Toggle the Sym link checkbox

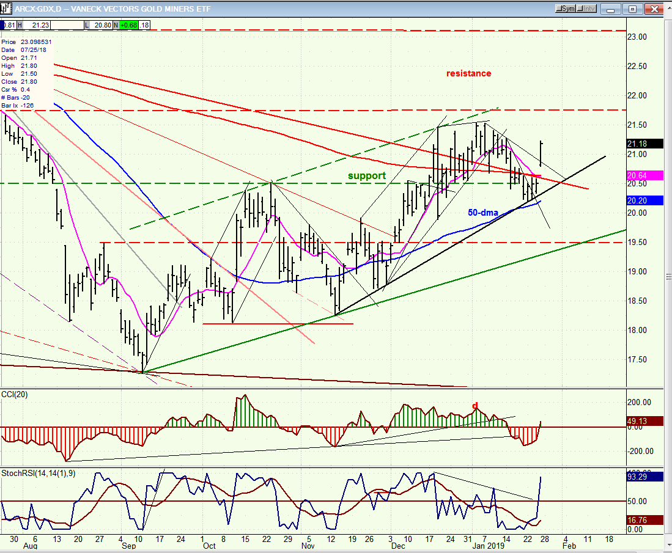pos(565,9)
